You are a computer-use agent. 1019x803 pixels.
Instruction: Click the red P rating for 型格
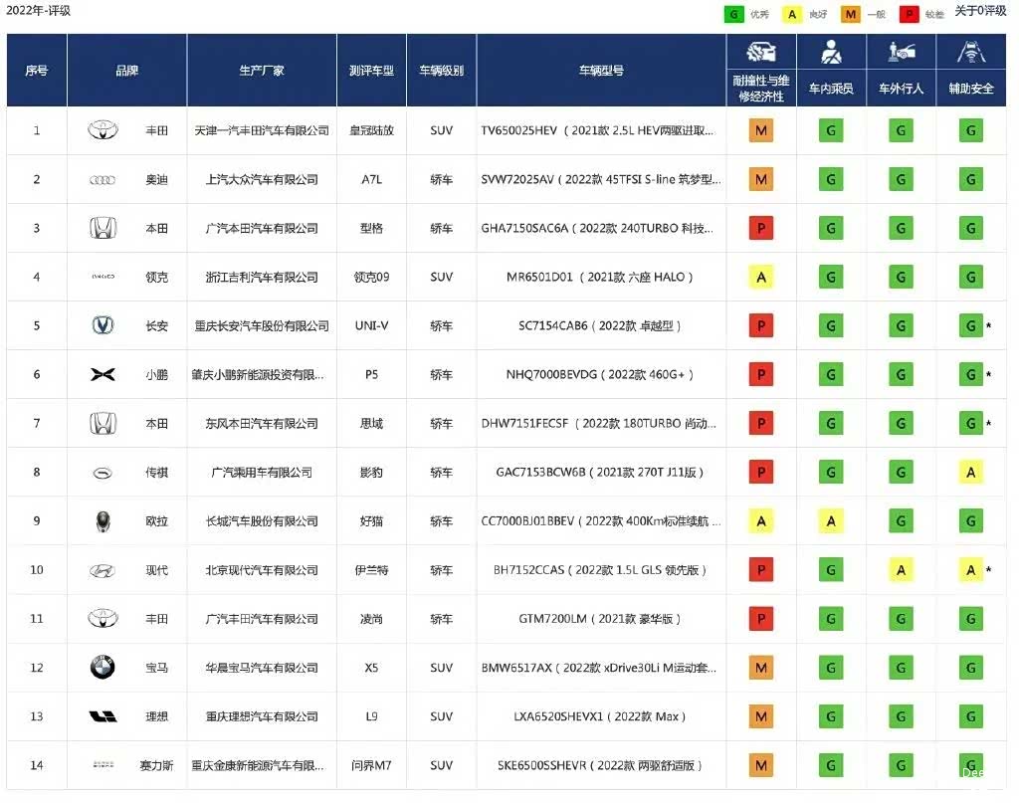[761, 228]
